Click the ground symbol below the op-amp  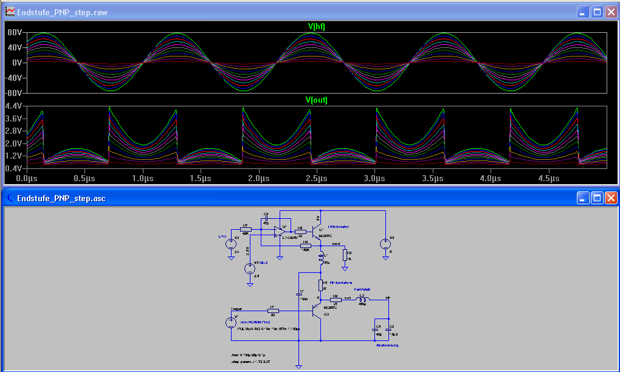click(280, 258)
